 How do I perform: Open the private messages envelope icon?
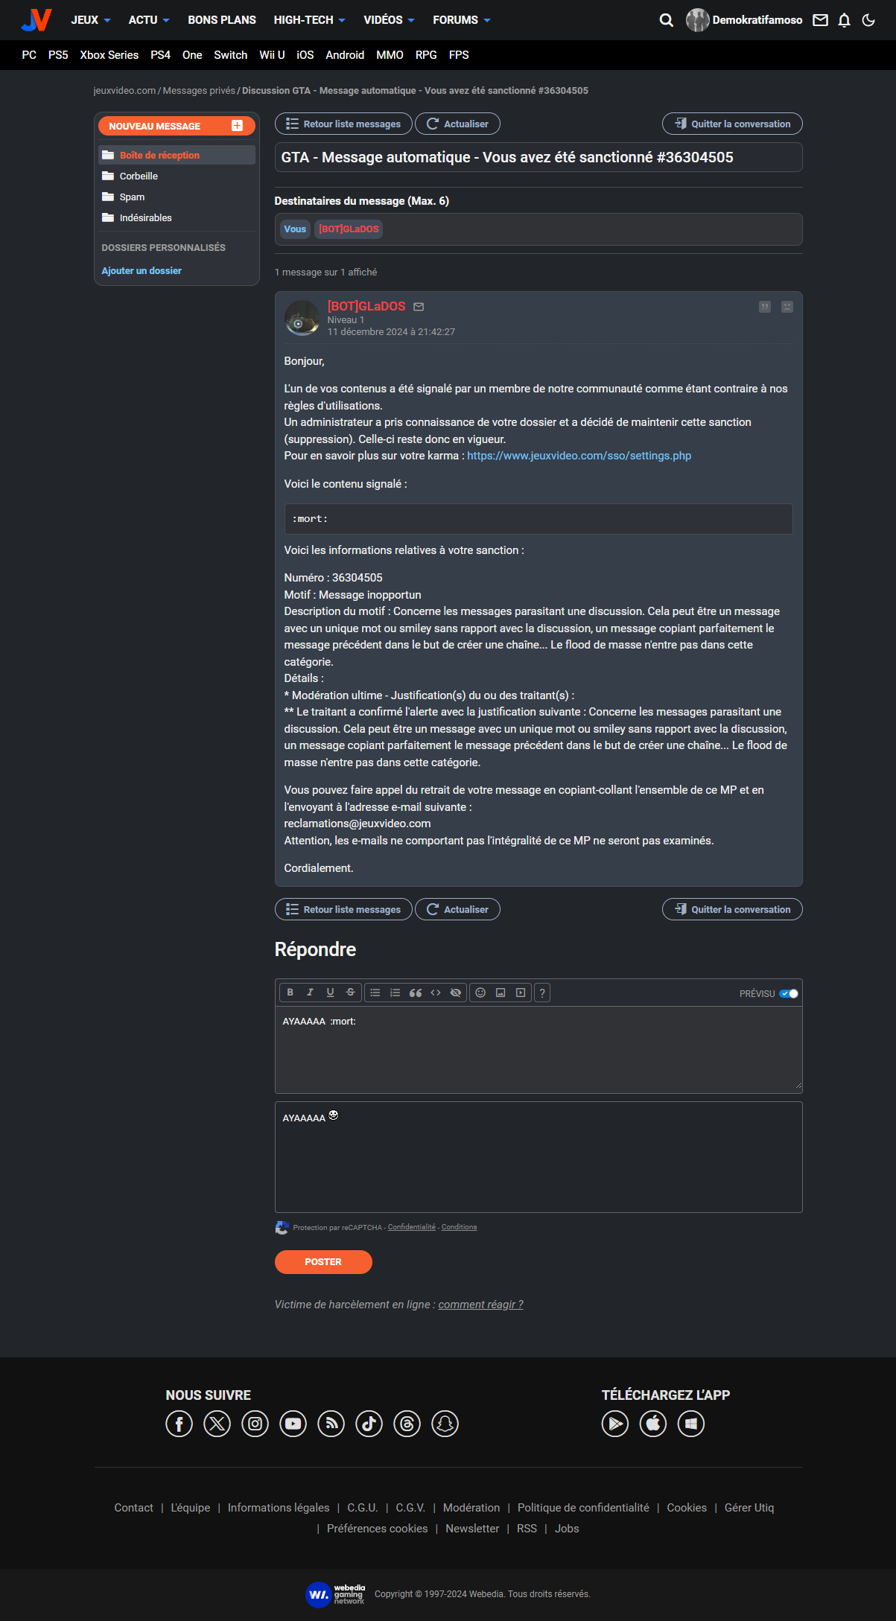820,20
